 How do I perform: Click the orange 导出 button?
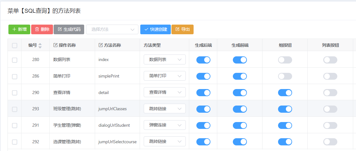(182, 29)
